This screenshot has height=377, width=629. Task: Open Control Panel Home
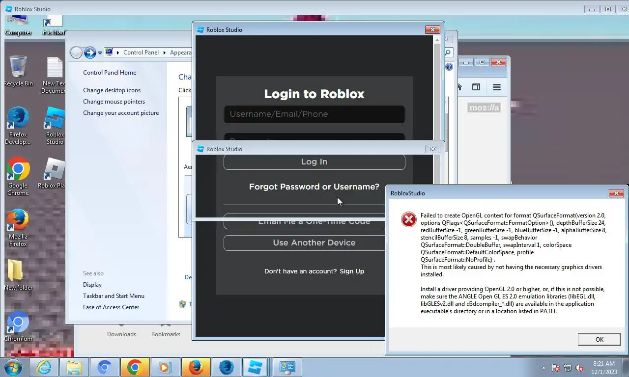(110, 73)
